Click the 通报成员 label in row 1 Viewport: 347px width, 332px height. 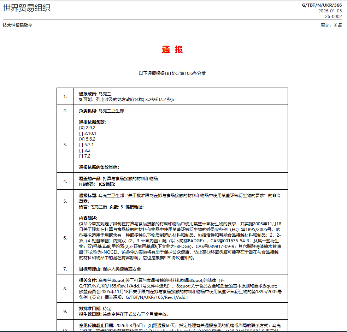[88, 94]
